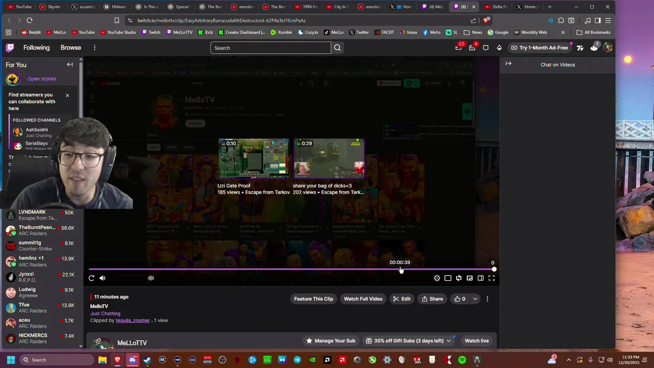Image resolution: width=654 pixels, height=368 pixels.
Task: Play the Uzi Gate Proof recommended clip
Action: click(x=254, y=158)
